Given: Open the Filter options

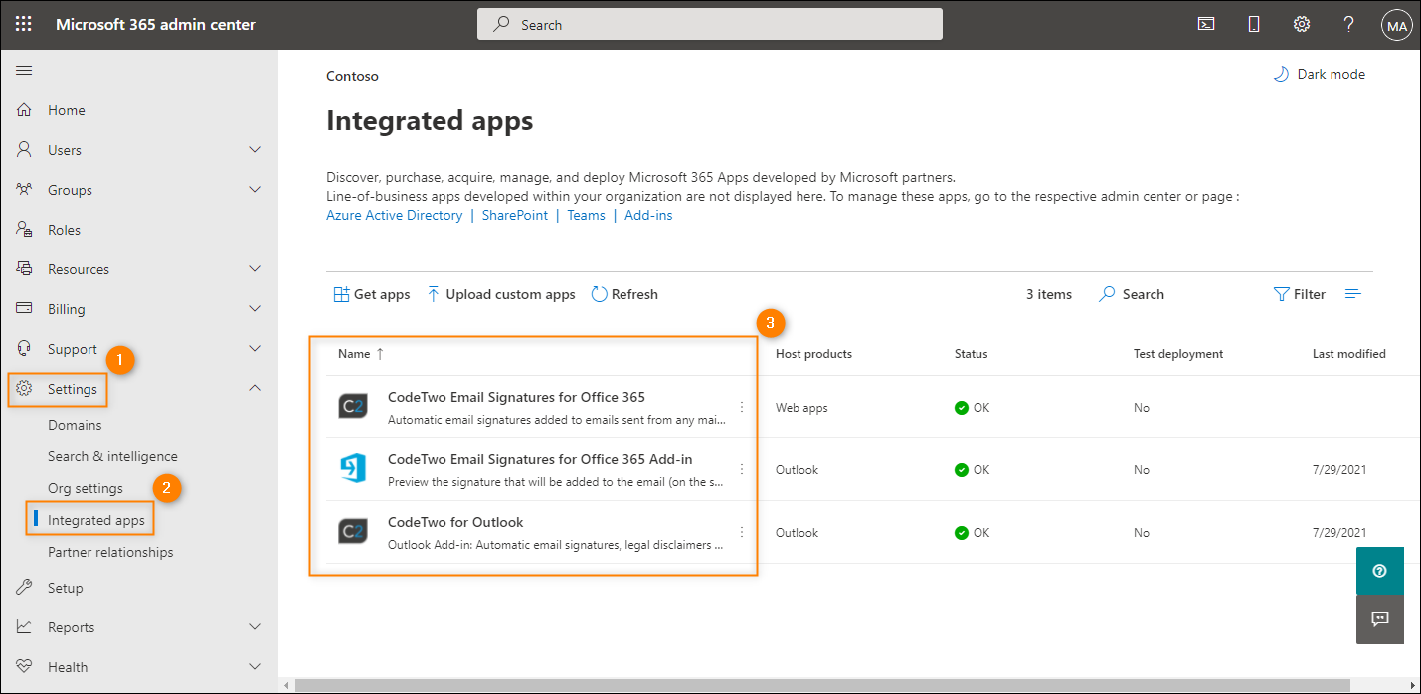Looking at the screenshot, I should pyautogui.click(x=1300, y=294).
